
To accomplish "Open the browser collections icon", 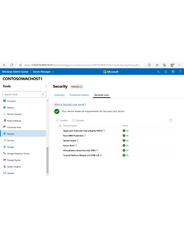I will [x=164, y=65].
